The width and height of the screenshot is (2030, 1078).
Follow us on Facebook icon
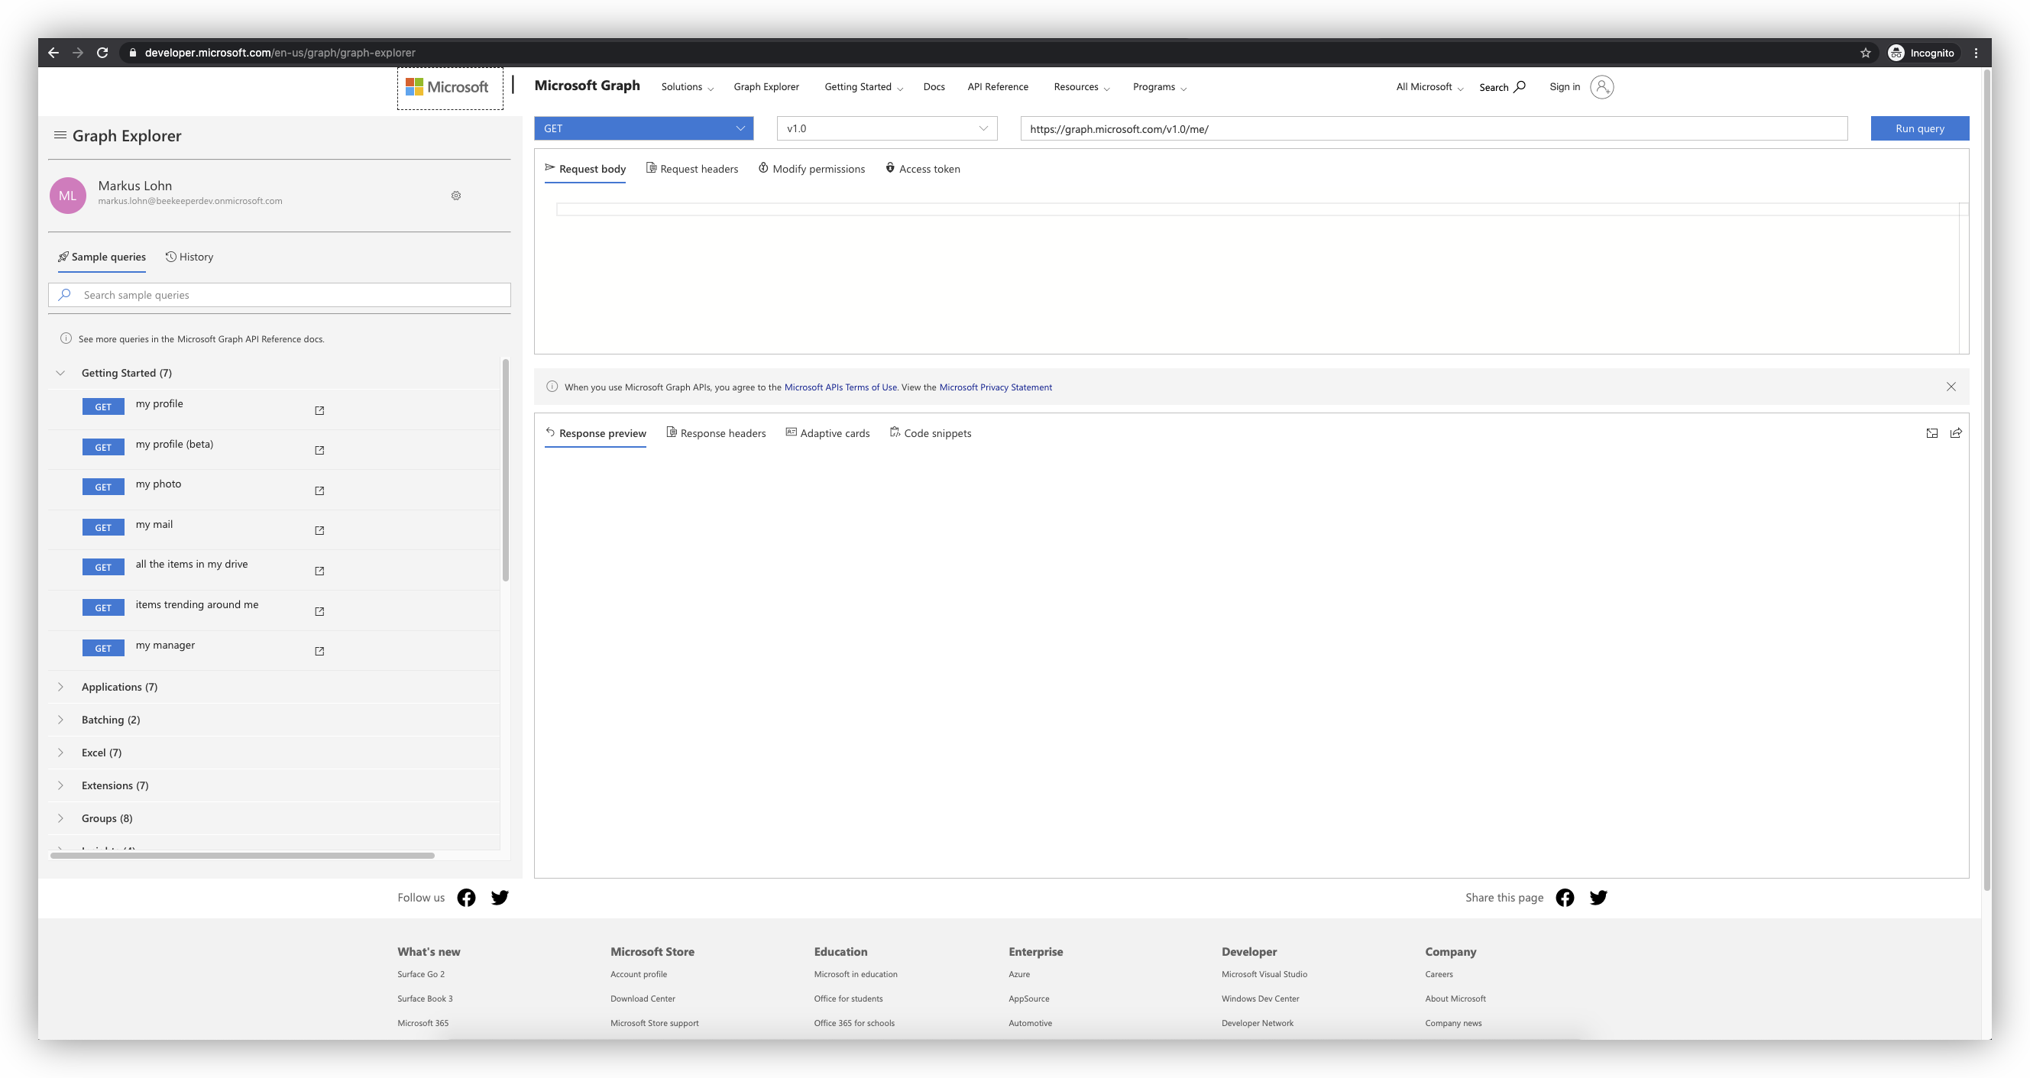tap(467, 898)
